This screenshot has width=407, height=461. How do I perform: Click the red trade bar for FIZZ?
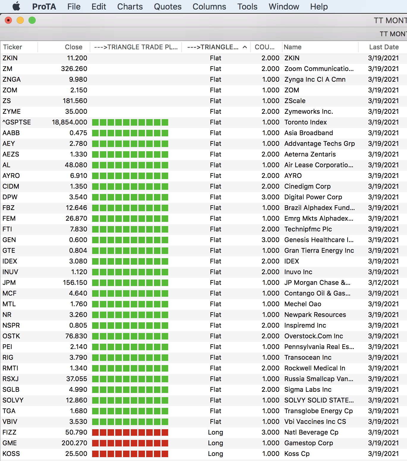point(130,432)
